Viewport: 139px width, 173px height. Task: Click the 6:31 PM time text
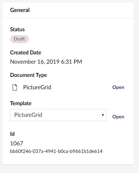(72, 62)
